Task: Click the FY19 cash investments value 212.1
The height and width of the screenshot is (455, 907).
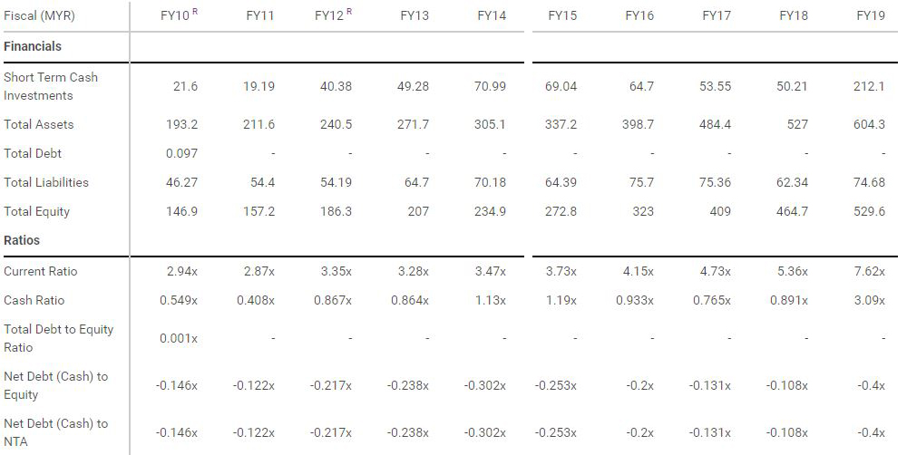Action: pos(869,86)
